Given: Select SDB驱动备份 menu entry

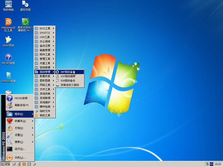Looking at the screenshot, I should click(68, 80).
